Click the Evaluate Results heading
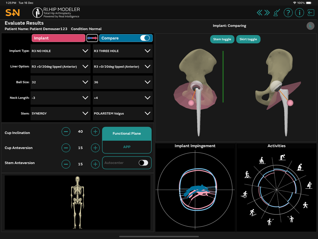The image size is (318, 239). tap(24, 23)
